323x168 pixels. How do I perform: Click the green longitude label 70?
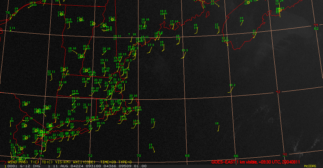coord(139,156)
